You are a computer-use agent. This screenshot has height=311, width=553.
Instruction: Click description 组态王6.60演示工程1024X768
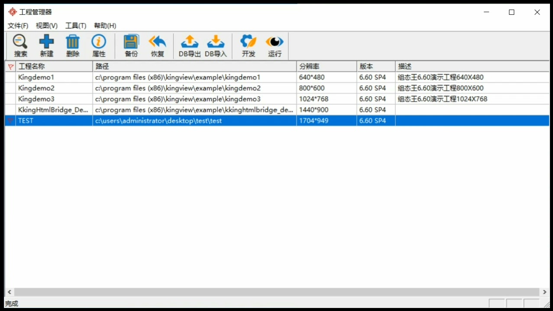point(443,99)
